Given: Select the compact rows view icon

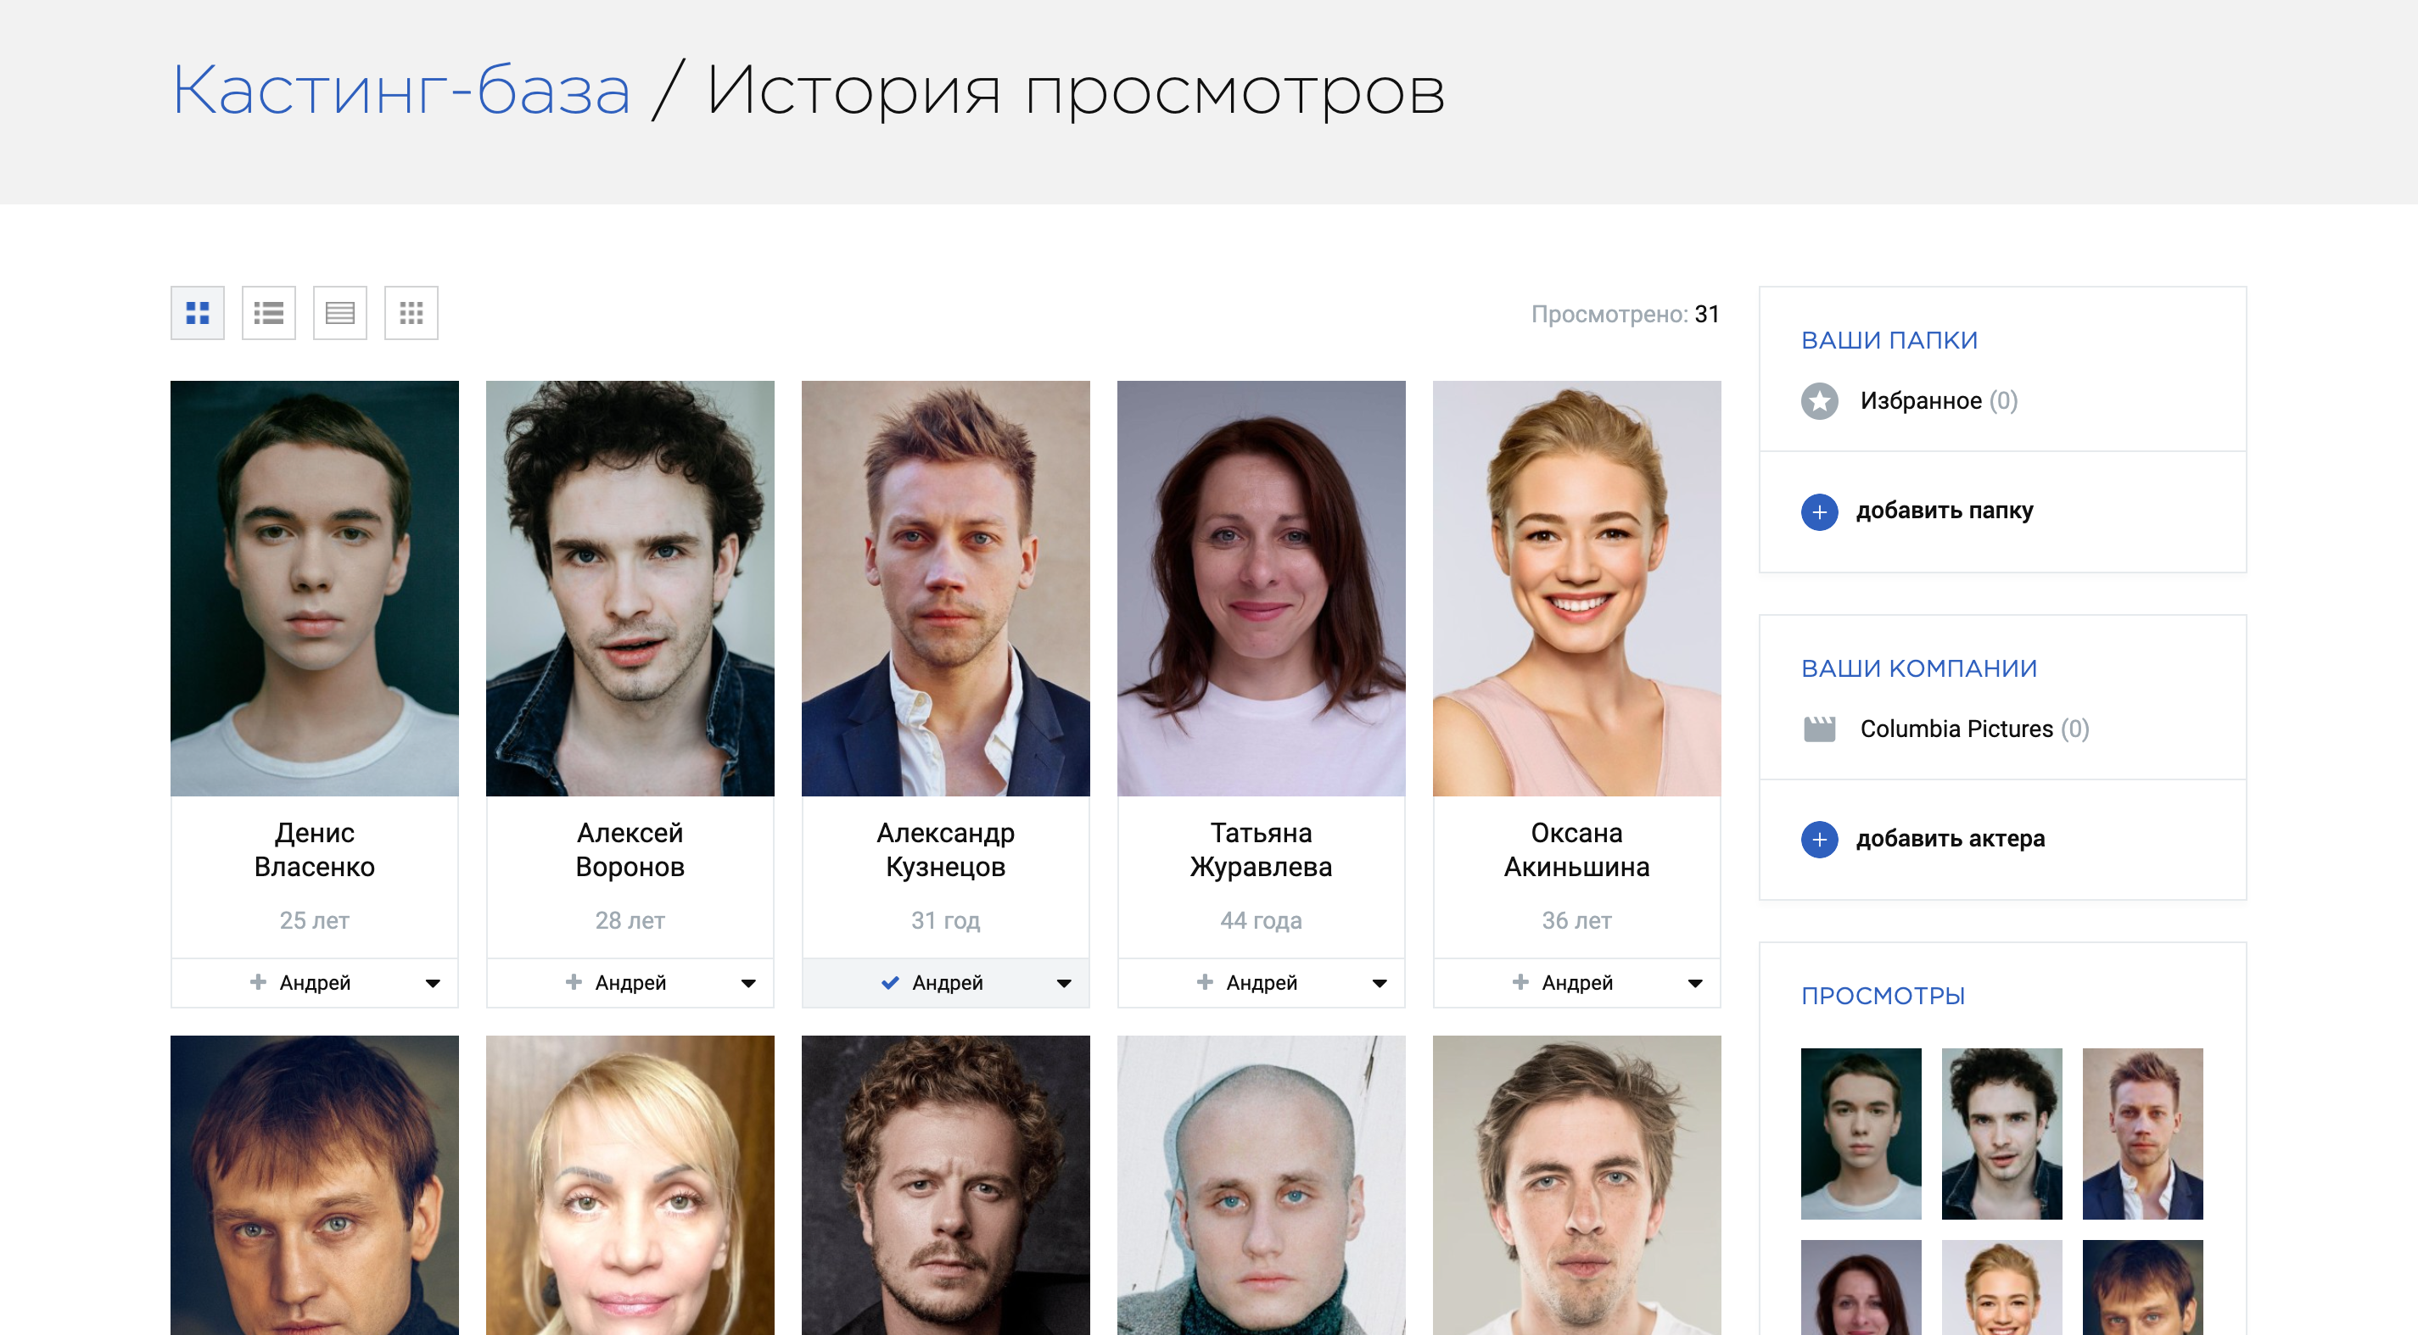Looking at the screenshot, I should (x=340, y=312).
